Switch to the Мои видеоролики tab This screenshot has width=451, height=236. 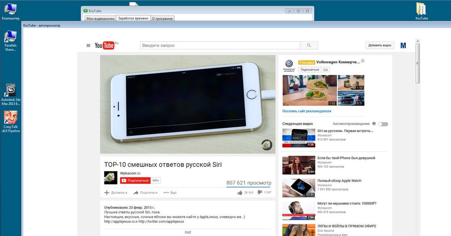pyautogui.click(x=100, y=18)
